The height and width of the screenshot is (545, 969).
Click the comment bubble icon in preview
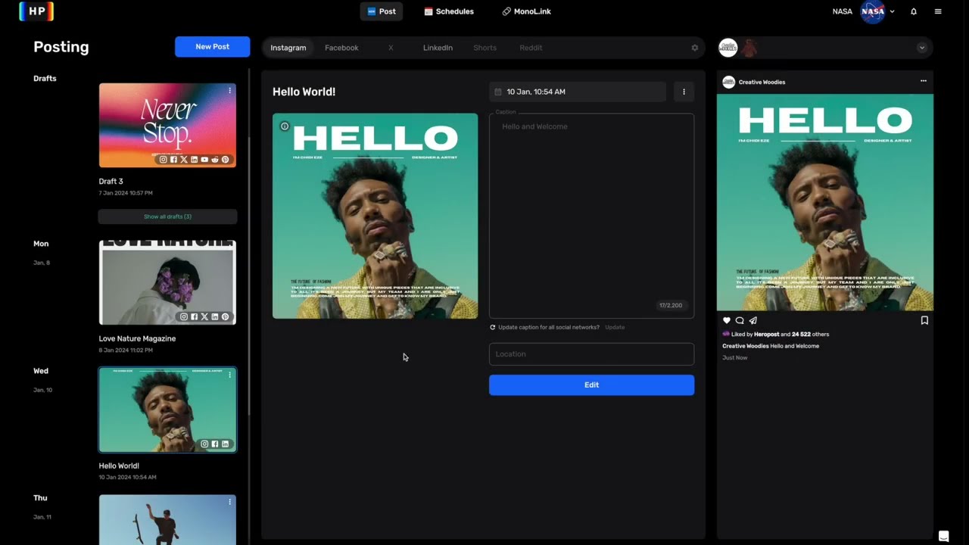[740, 320]
